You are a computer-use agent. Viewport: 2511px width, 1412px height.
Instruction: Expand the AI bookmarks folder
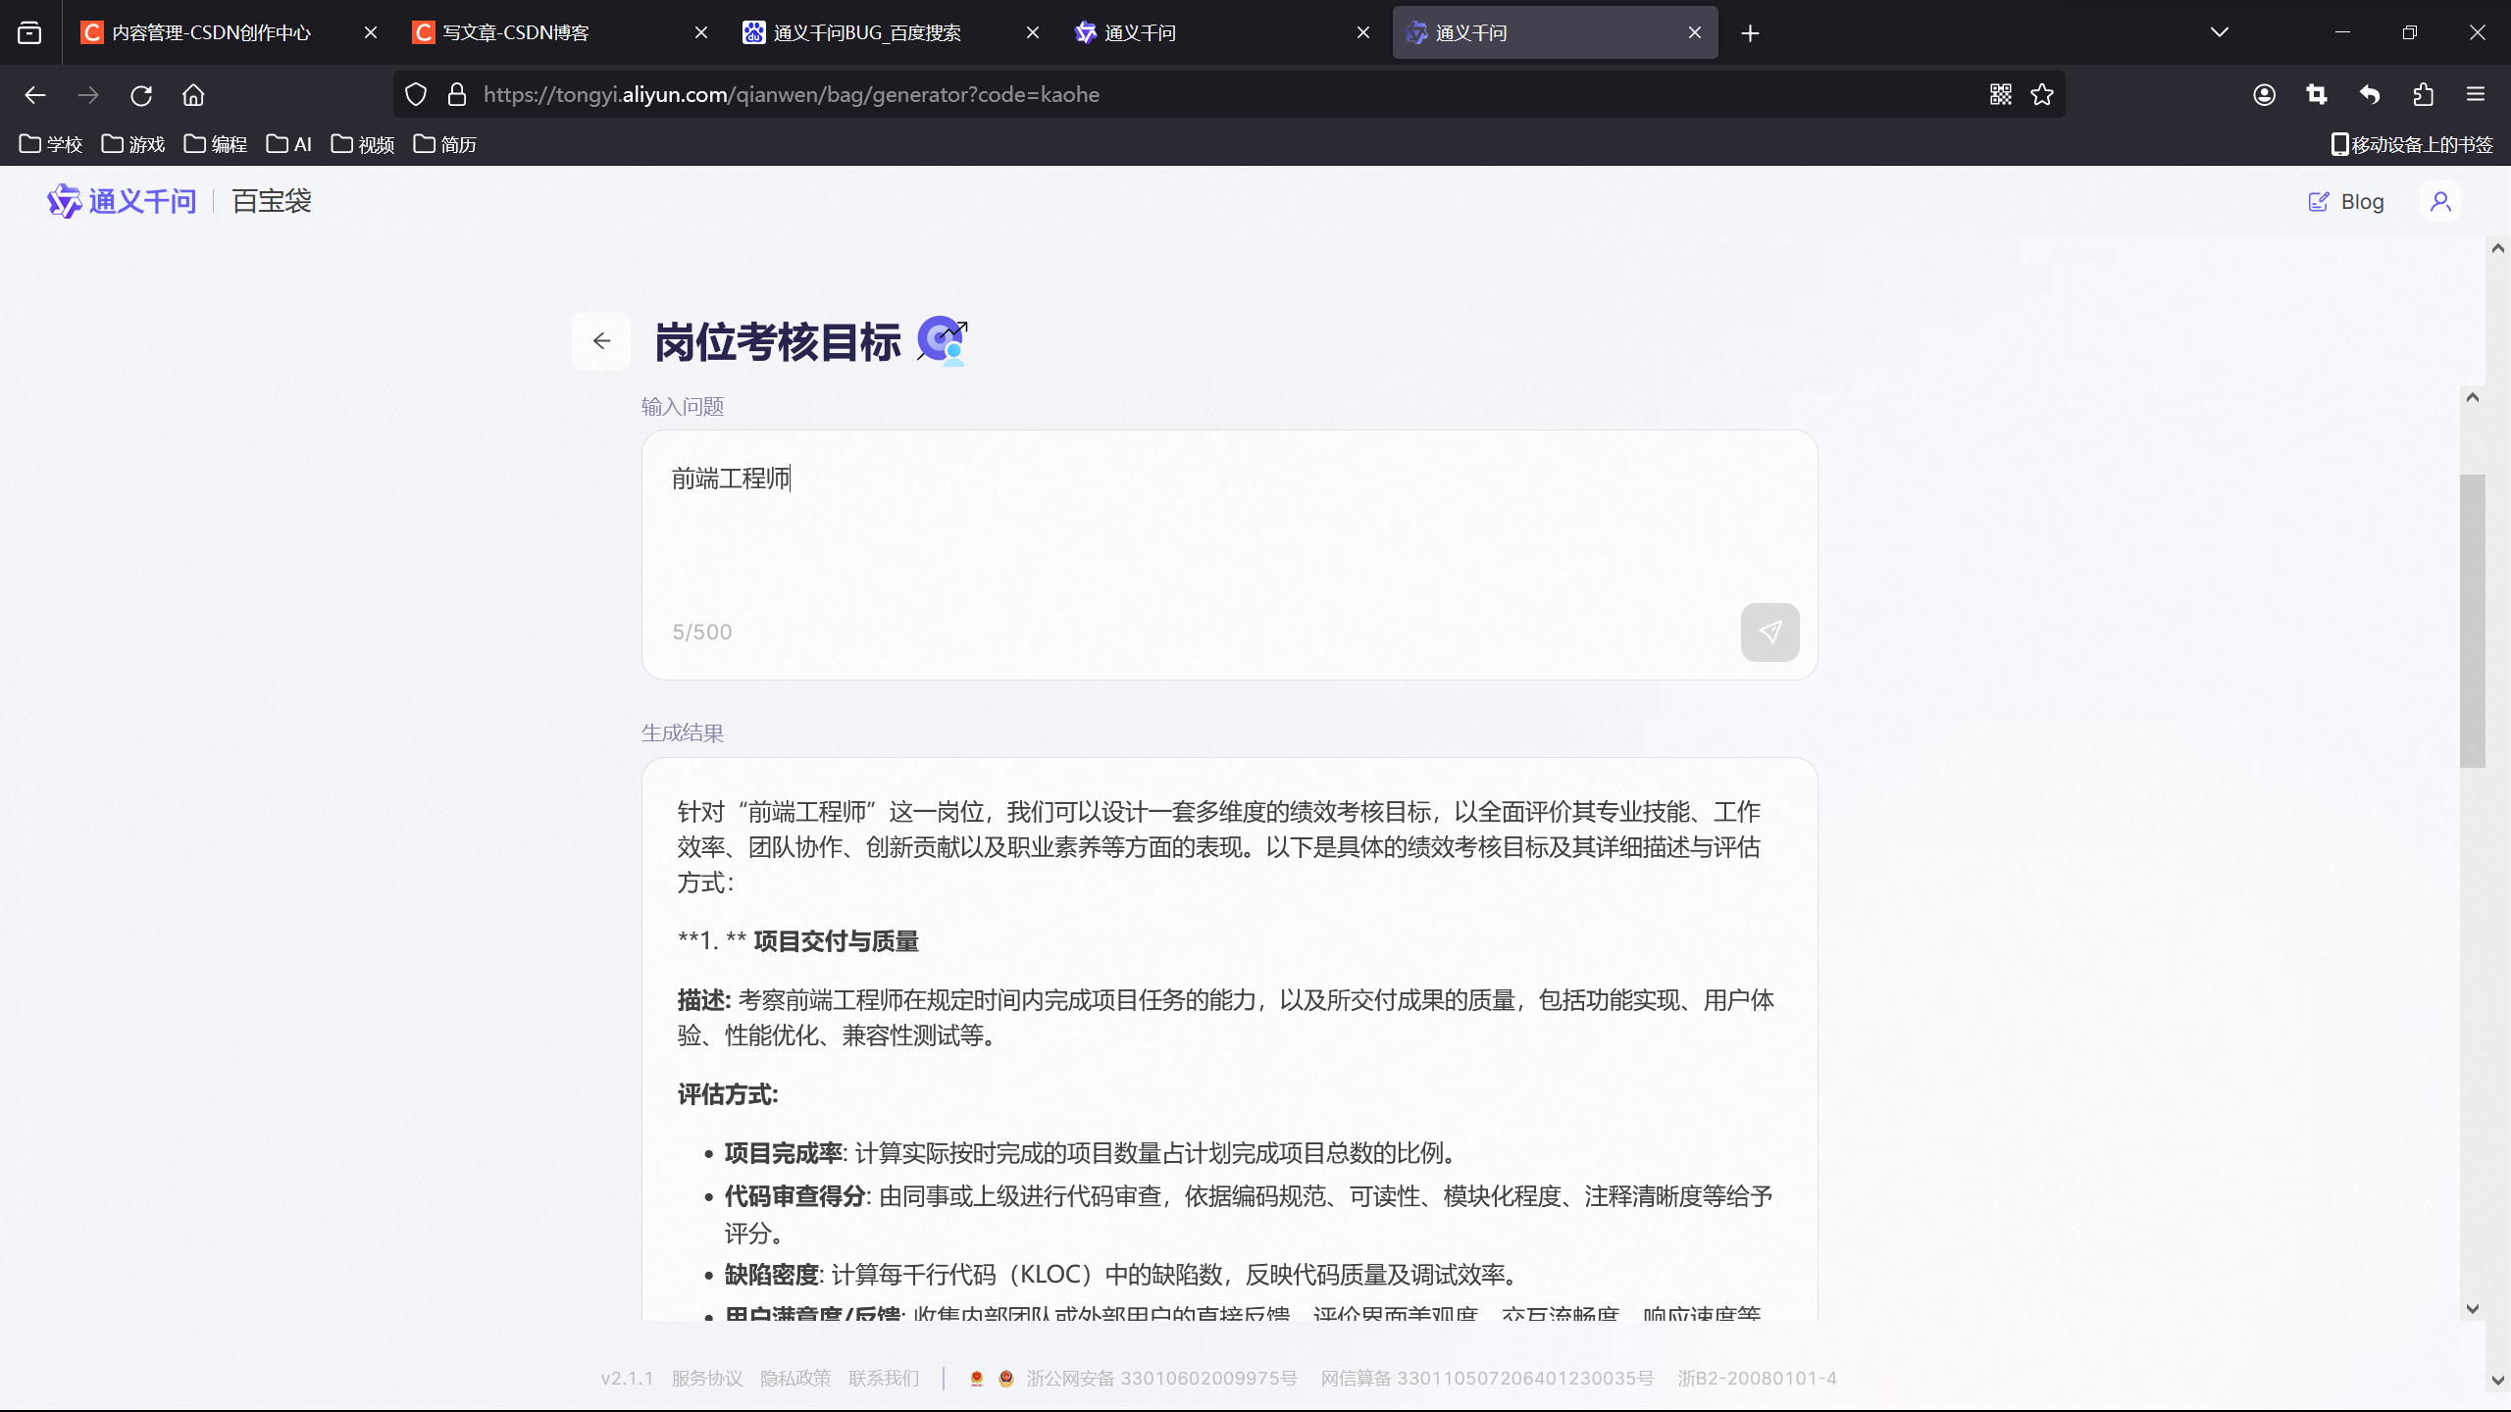click(289, 144)
